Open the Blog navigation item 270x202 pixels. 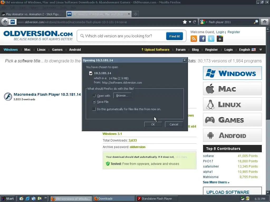195,50
